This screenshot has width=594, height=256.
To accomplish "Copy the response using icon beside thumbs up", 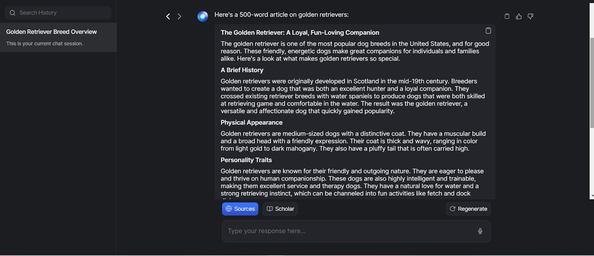I will coord(507,16).
